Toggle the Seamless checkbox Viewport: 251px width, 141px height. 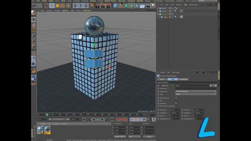[x=176, y=103]
